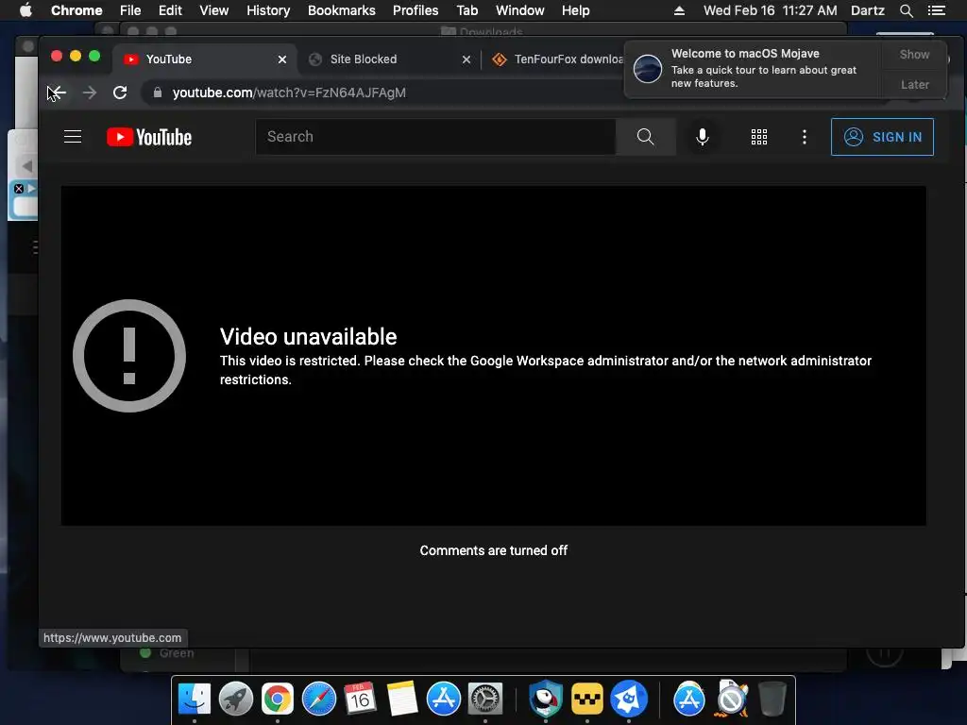This screenshot has width=967, height=725.
Task: Open the Profiles menu
Action: 416,10
